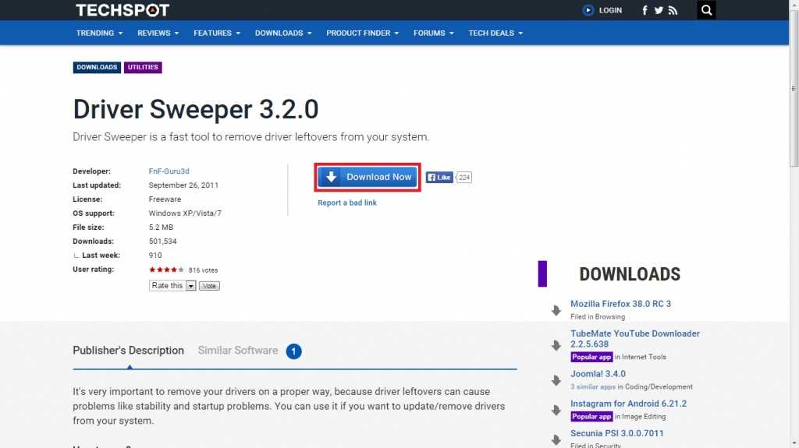Viewport: 799px width, 448px height.
Task: Select the Publisher's Description tab
Action: point(128,351)
